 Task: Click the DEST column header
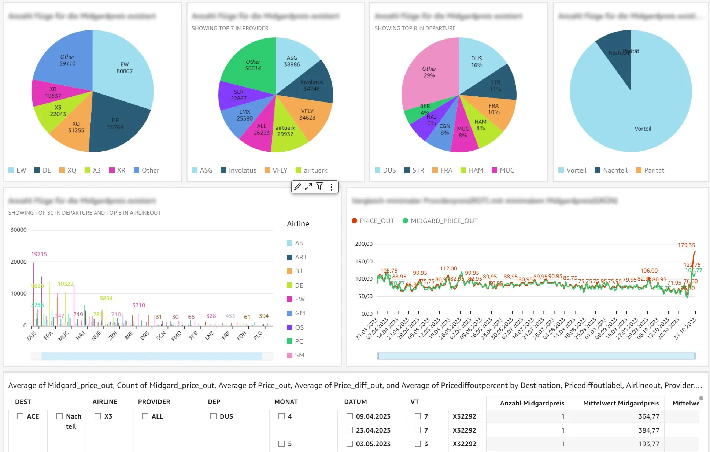23,402
